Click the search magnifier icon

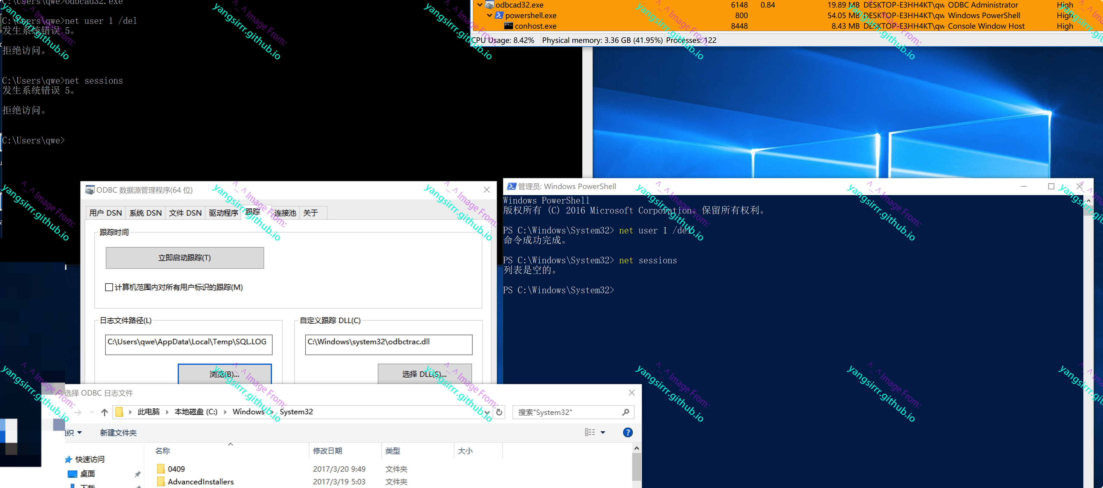pos(626,412)
